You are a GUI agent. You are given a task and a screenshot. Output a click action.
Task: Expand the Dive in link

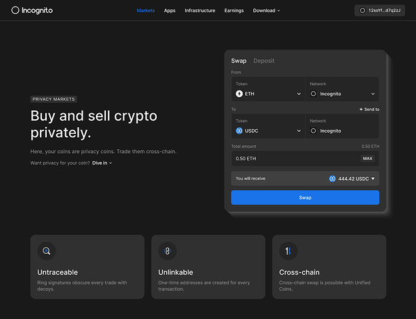(x=102, y=163)
